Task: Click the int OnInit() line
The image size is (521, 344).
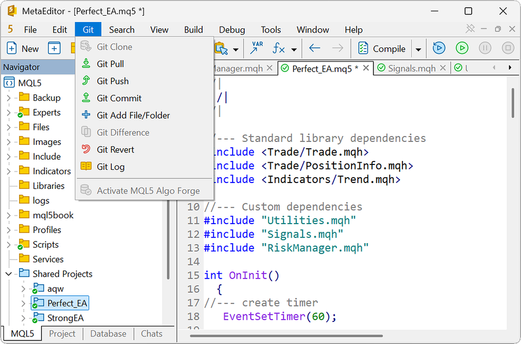Action: pyautogui.click(x=241, y=275)
